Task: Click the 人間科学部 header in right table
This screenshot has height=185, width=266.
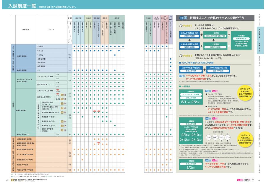Action: click(156, 18)
